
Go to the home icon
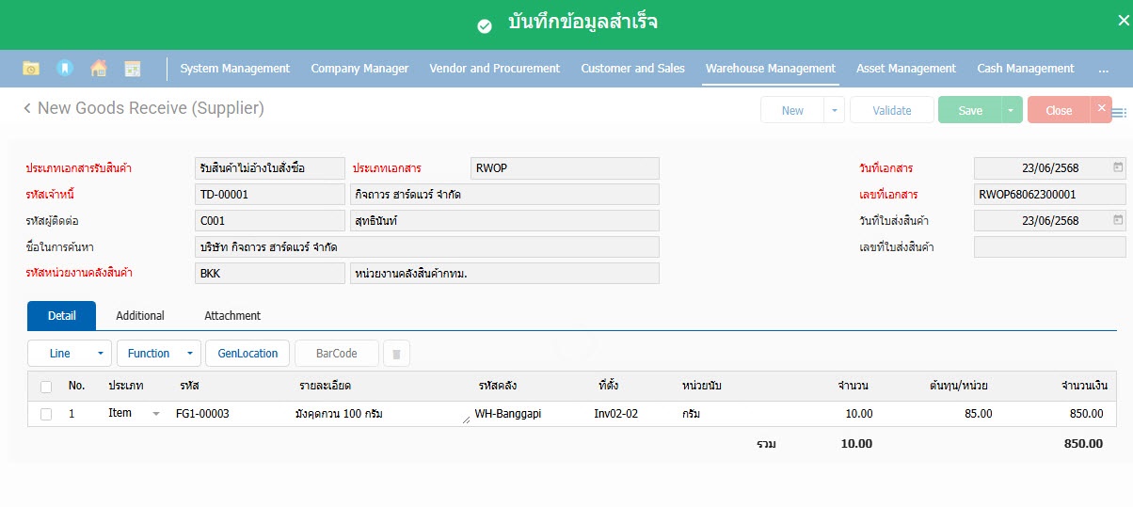[x=98, y=69]
